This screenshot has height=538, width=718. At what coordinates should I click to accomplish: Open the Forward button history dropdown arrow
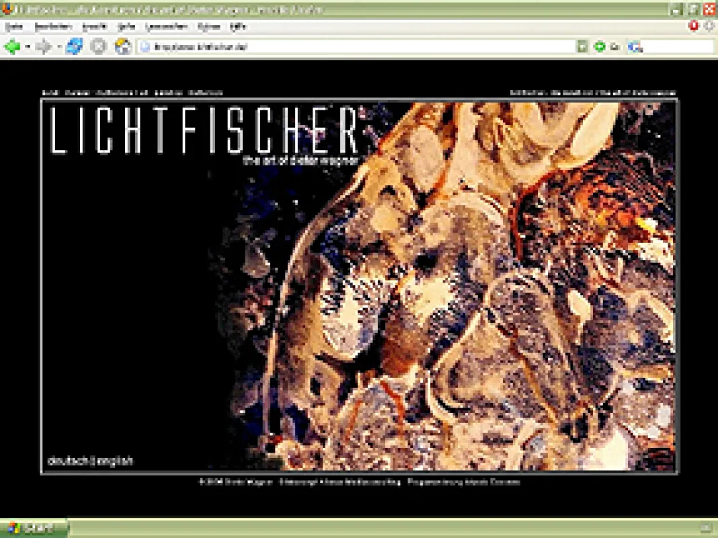pos(58,46)
